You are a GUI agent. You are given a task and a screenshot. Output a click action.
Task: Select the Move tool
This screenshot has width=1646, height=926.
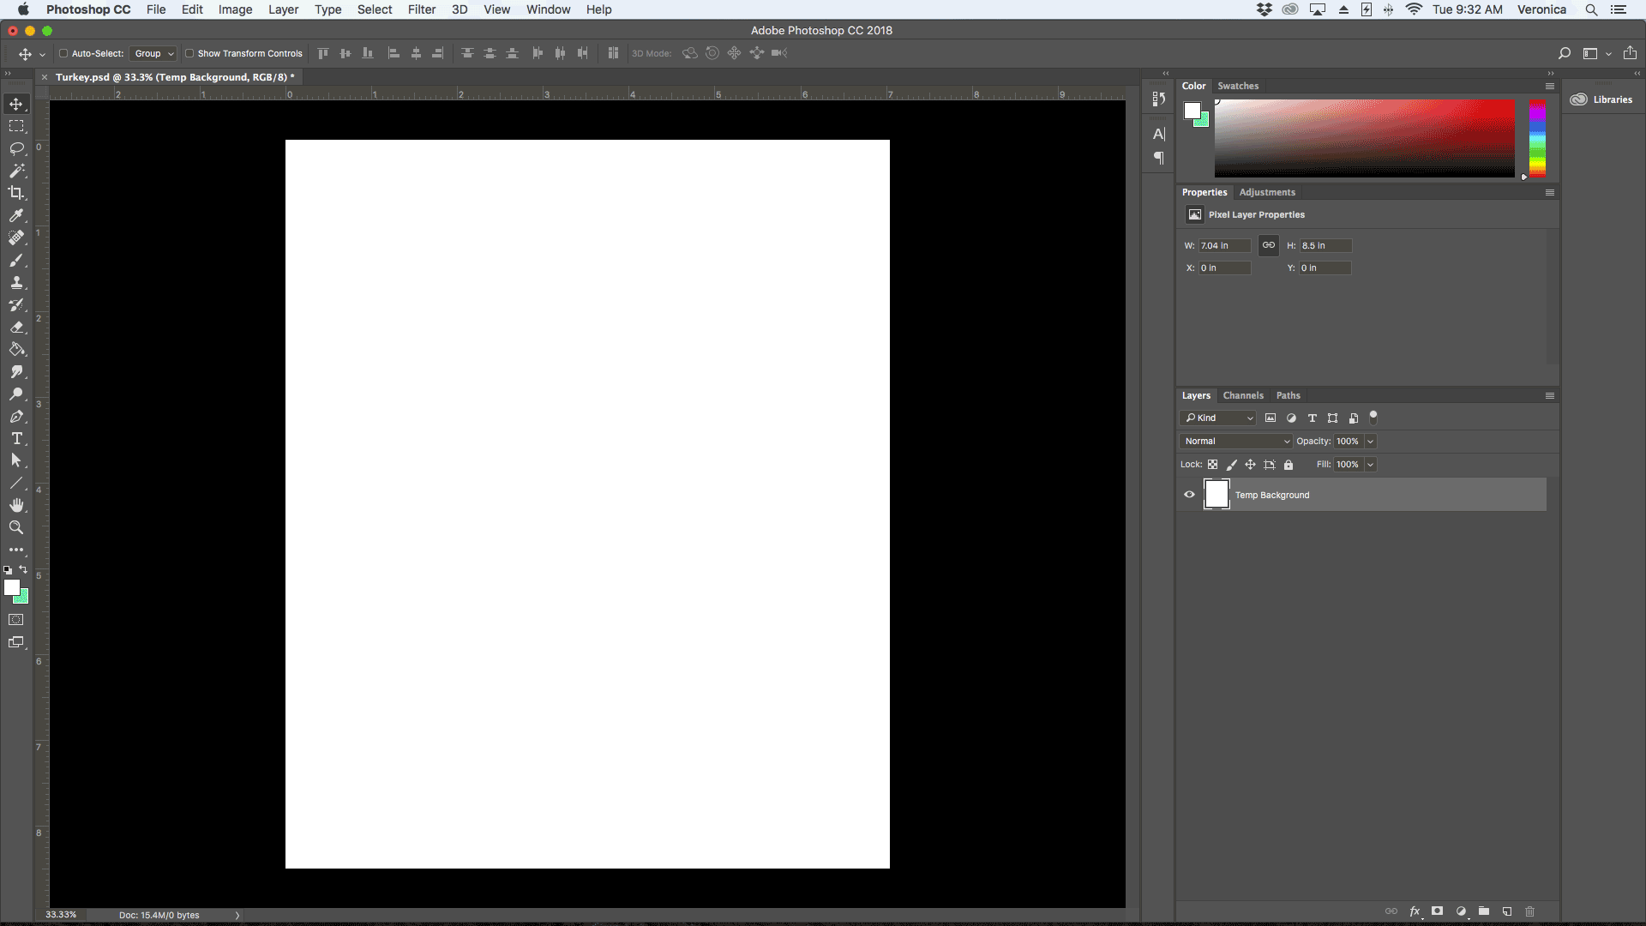coord(17,103)
